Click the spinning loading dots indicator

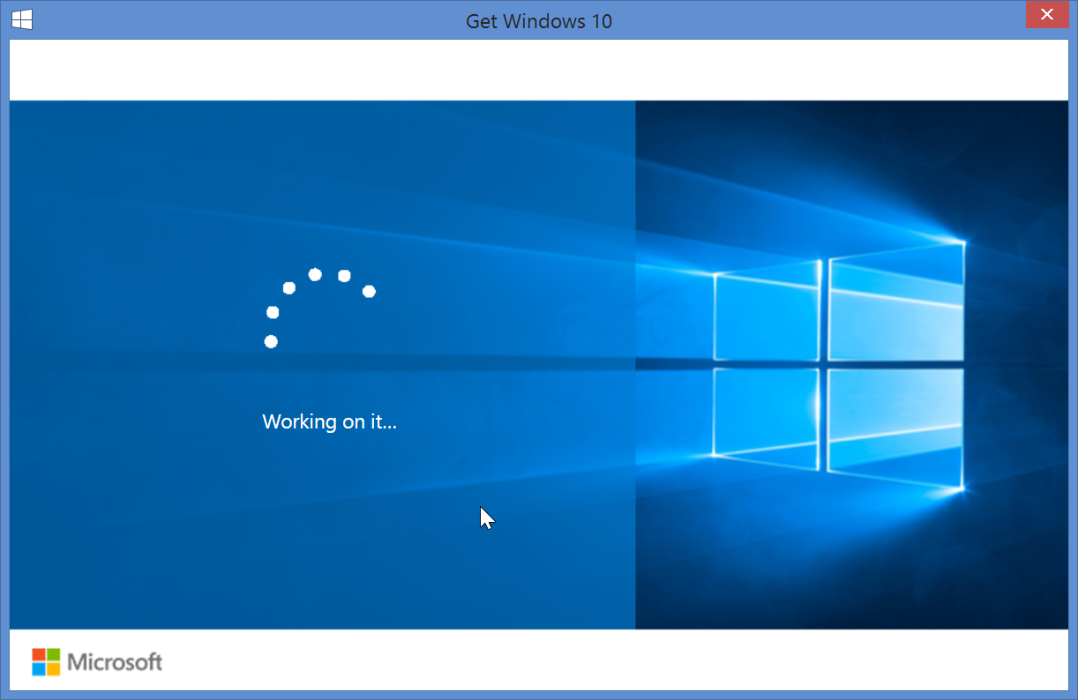[319, 308]
